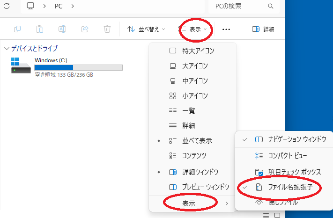Click the Windows (C:) storage usage bar
This screenshot has width=333, height=218.
click(x=78, y=68)
